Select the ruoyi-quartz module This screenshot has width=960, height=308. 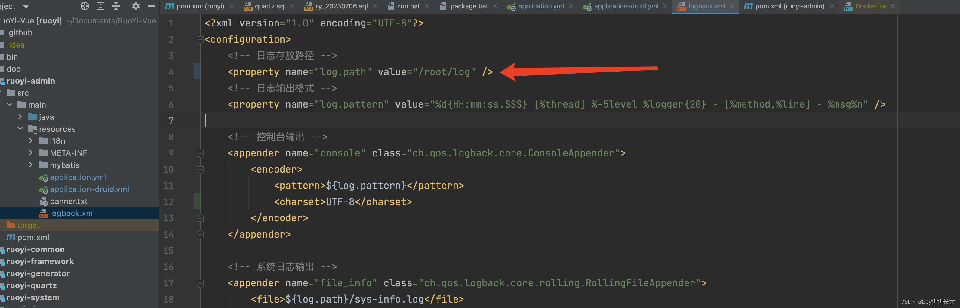tap(31, 285)
